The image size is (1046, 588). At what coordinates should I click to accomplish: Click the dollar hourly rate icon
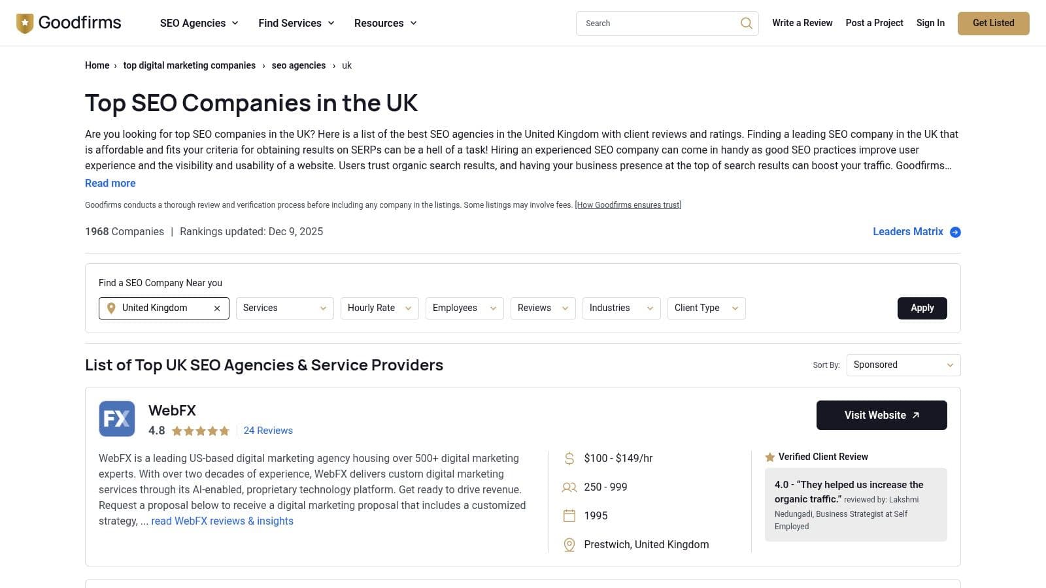pos(569,459)
